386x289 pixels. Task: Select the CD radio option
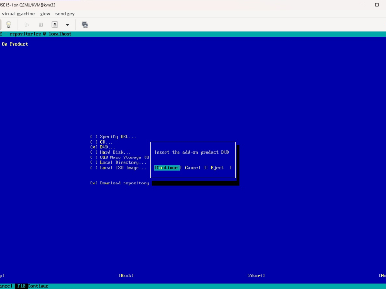coord(101,142)
